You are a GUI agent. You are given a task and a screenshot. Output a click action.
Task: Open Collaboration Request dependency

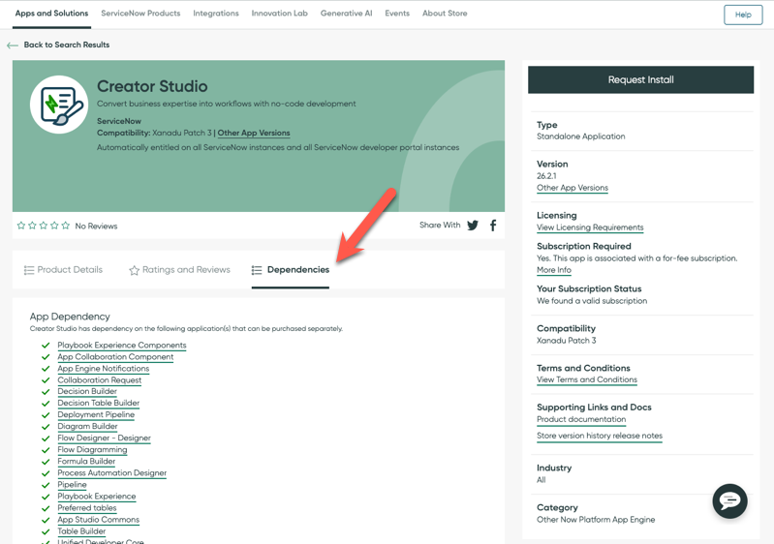pos(99,380)
